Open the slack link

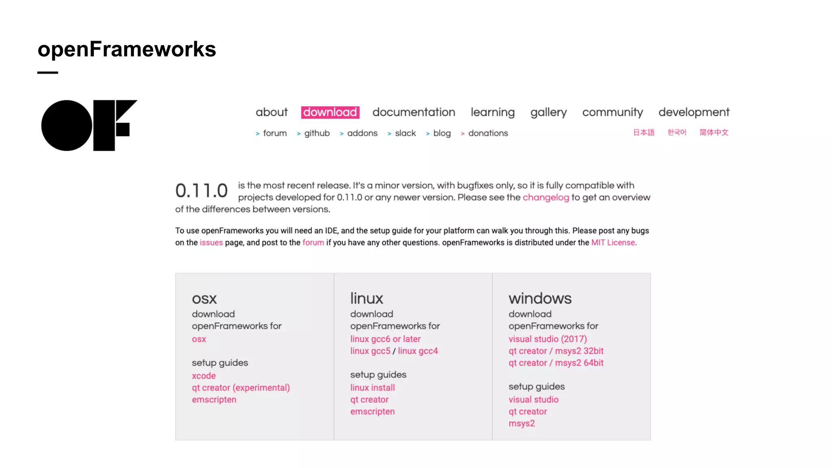point(405,133)
